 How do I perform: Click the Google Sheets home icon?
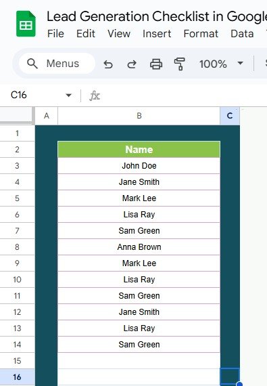[26, 24]
